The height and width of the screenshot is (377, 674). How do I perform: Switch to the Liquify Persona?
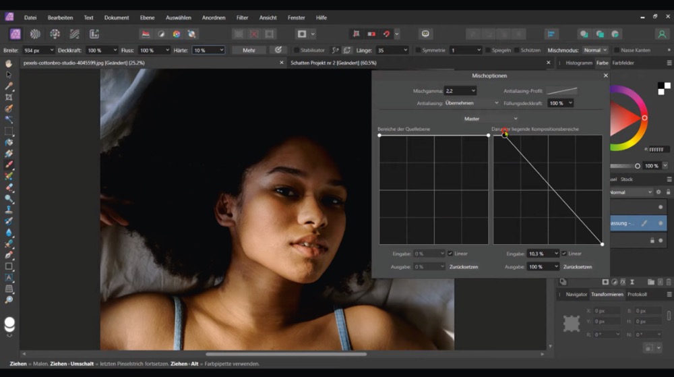[35, 34]
